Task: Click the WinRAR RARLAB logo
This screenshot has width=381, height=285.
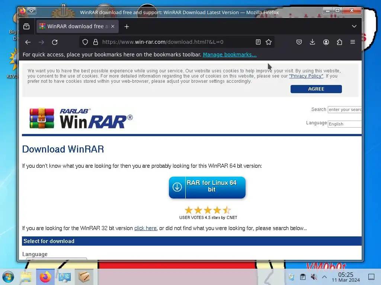Action: click(81, 118)
